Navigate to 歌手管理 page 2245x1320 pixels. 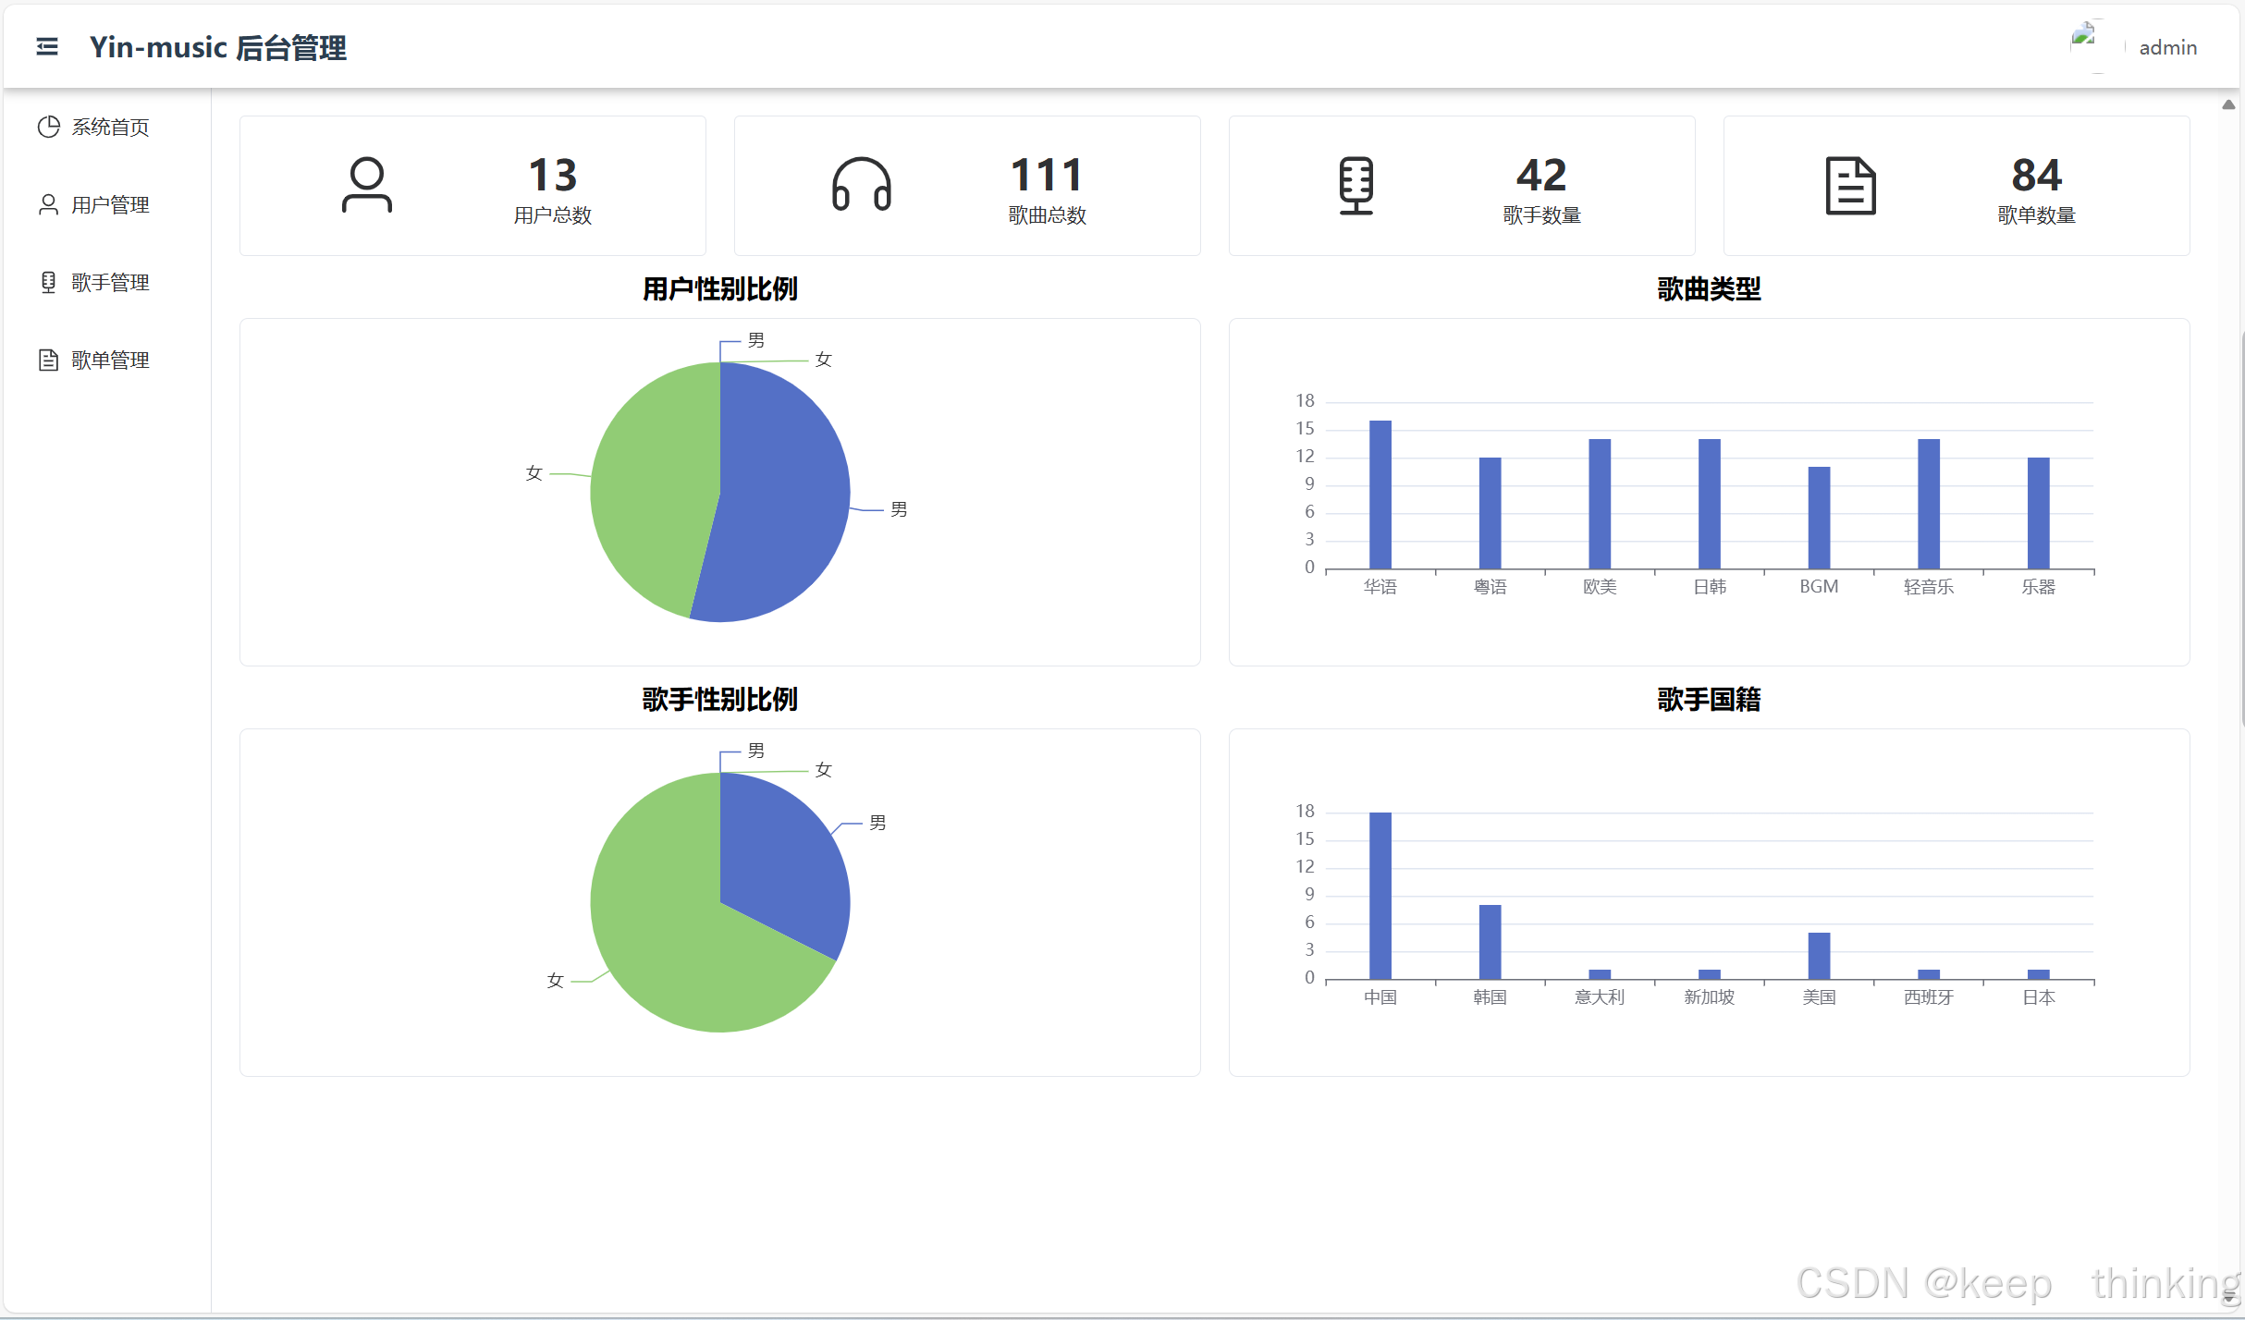[110, 282]
